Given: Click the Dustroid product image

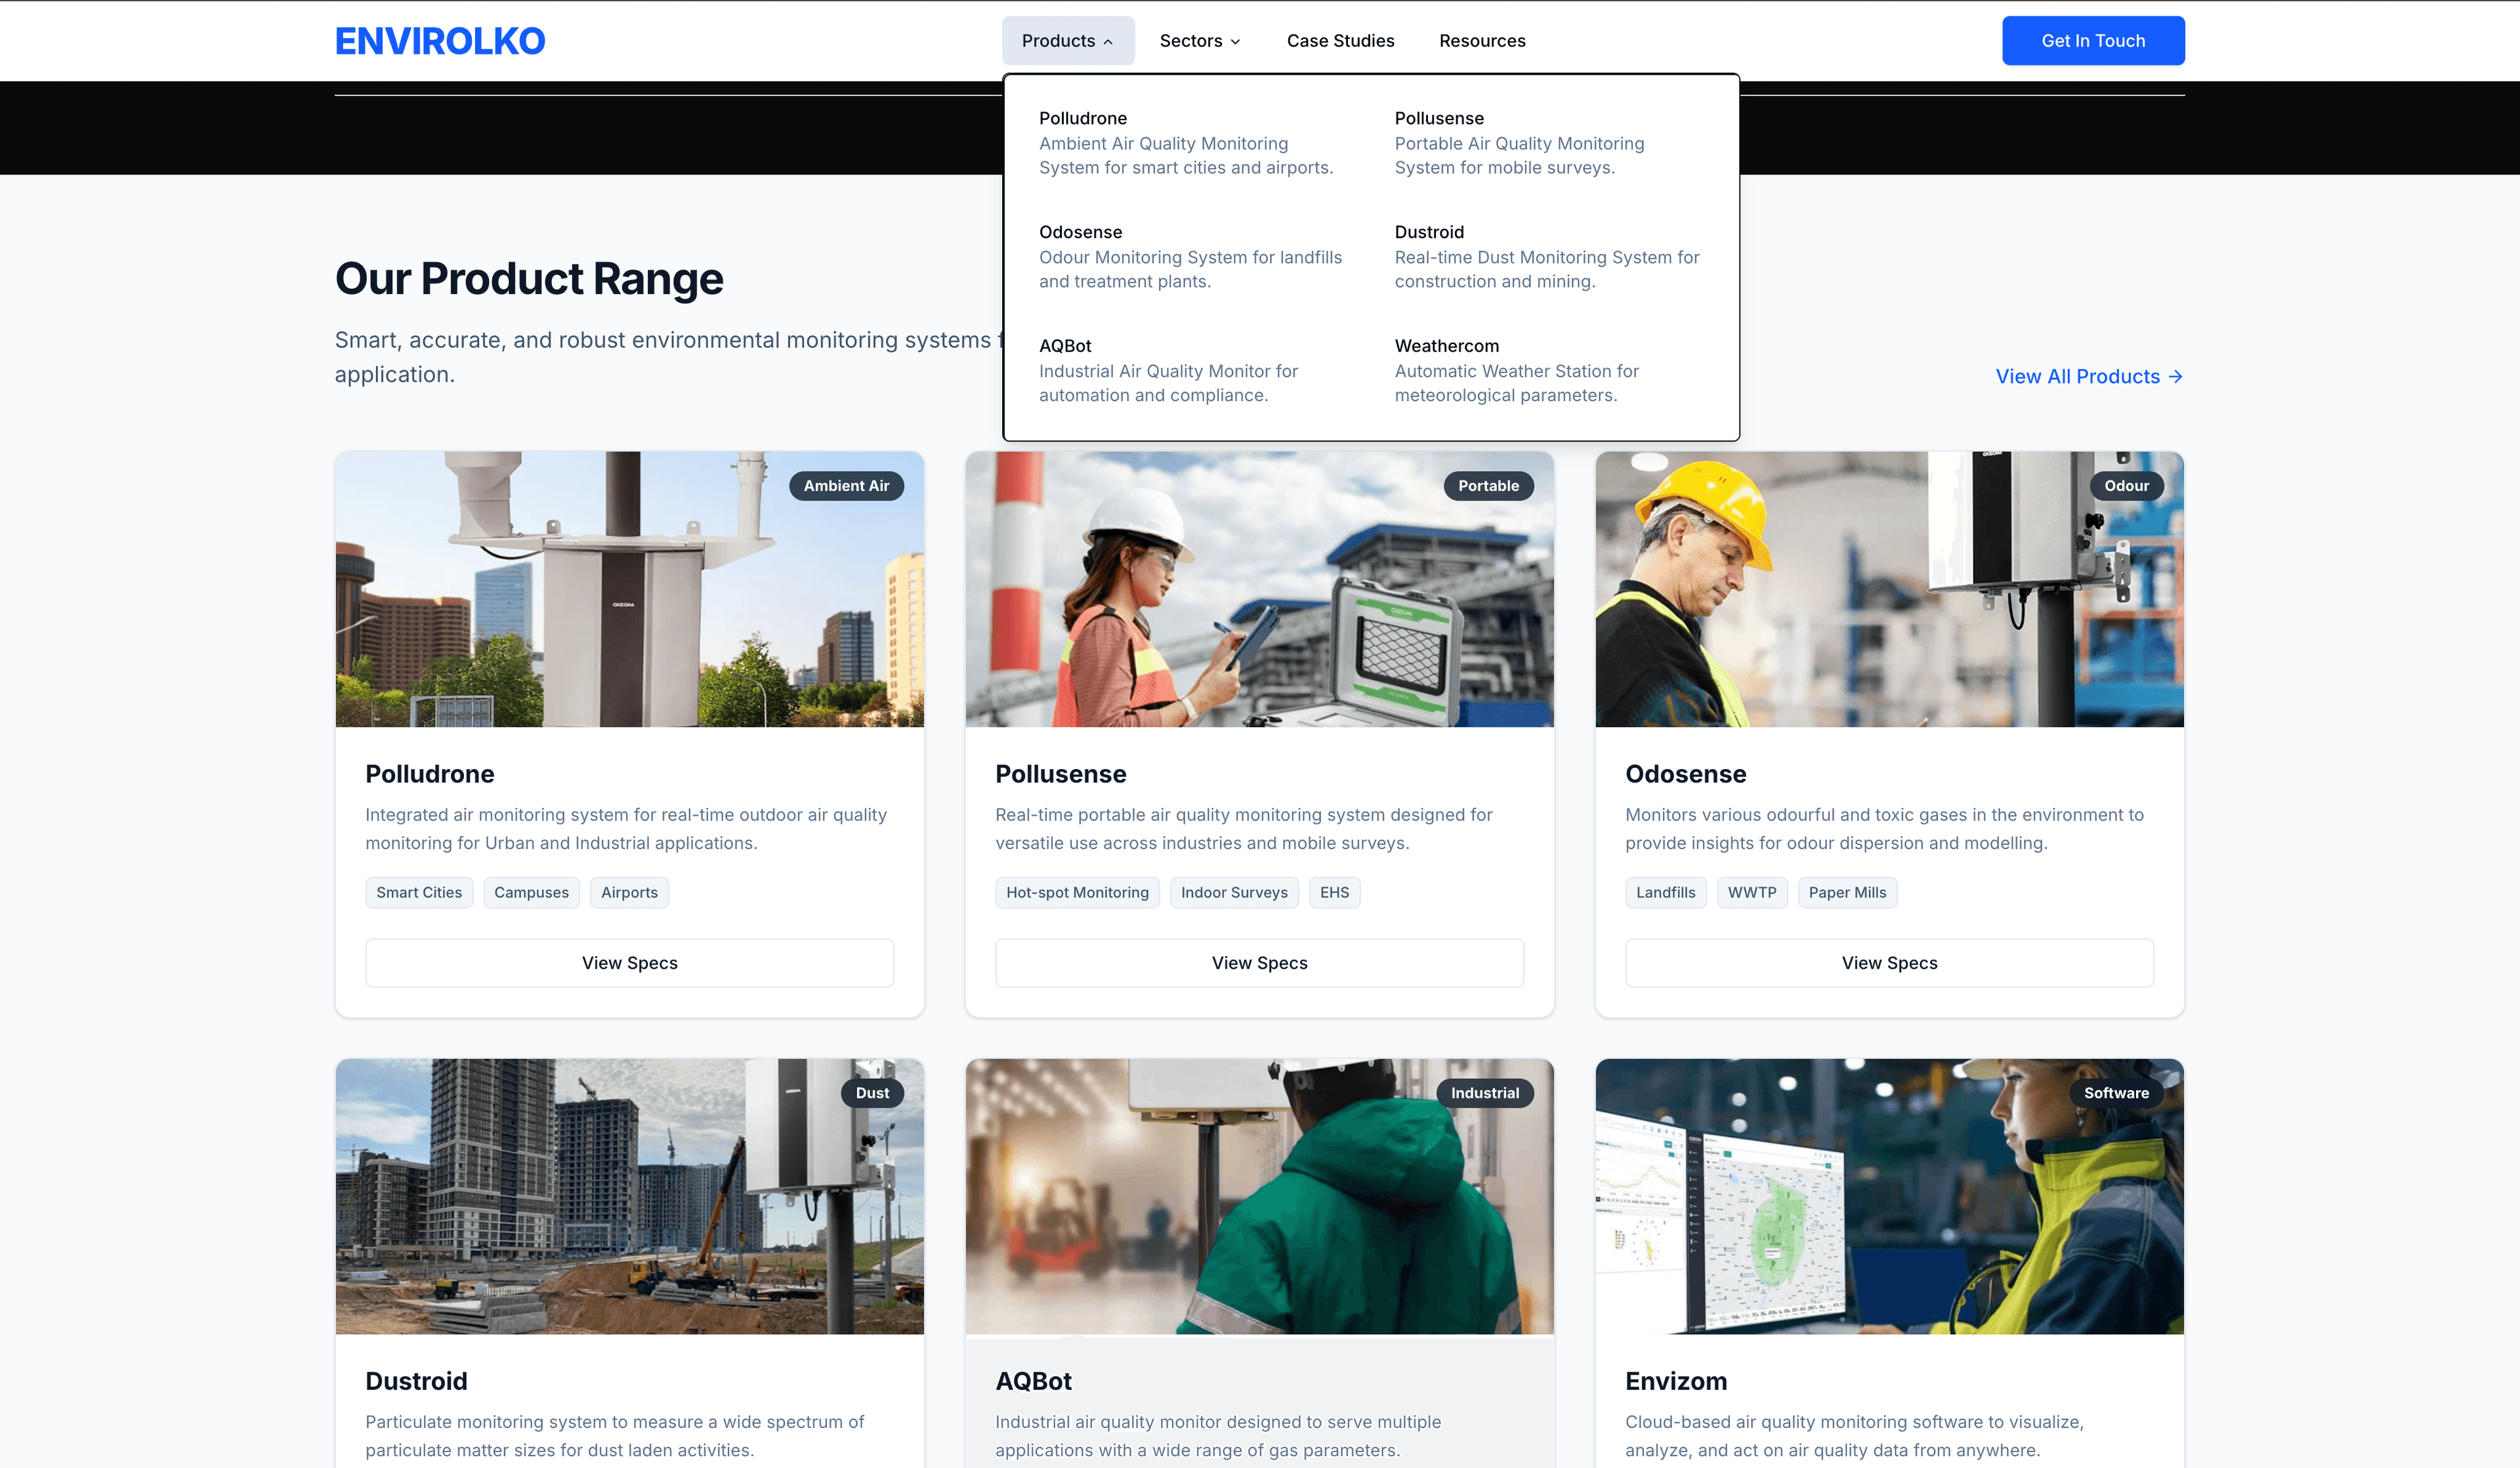Looking at the screenshot, I should pyautogui.click(x=629, y=1197).
